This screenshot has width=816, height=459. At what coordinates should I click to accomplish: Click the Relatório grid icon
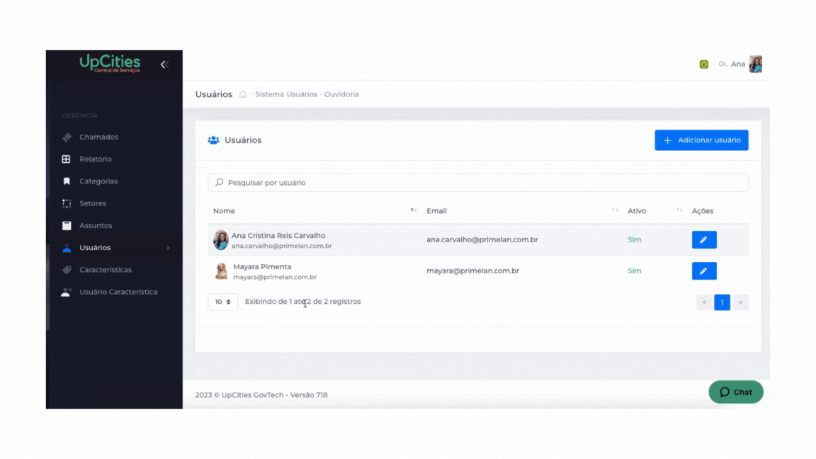click(x=66, y=159)
